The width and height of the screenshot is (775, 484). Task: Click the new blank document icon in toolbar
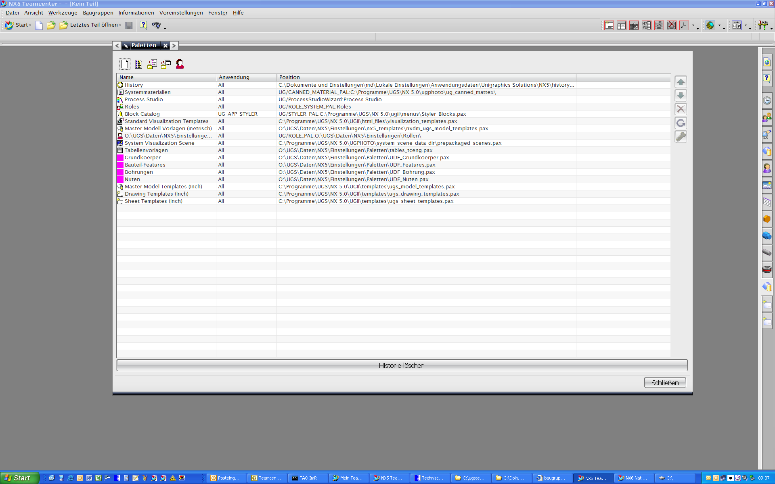tap(39, 25)
